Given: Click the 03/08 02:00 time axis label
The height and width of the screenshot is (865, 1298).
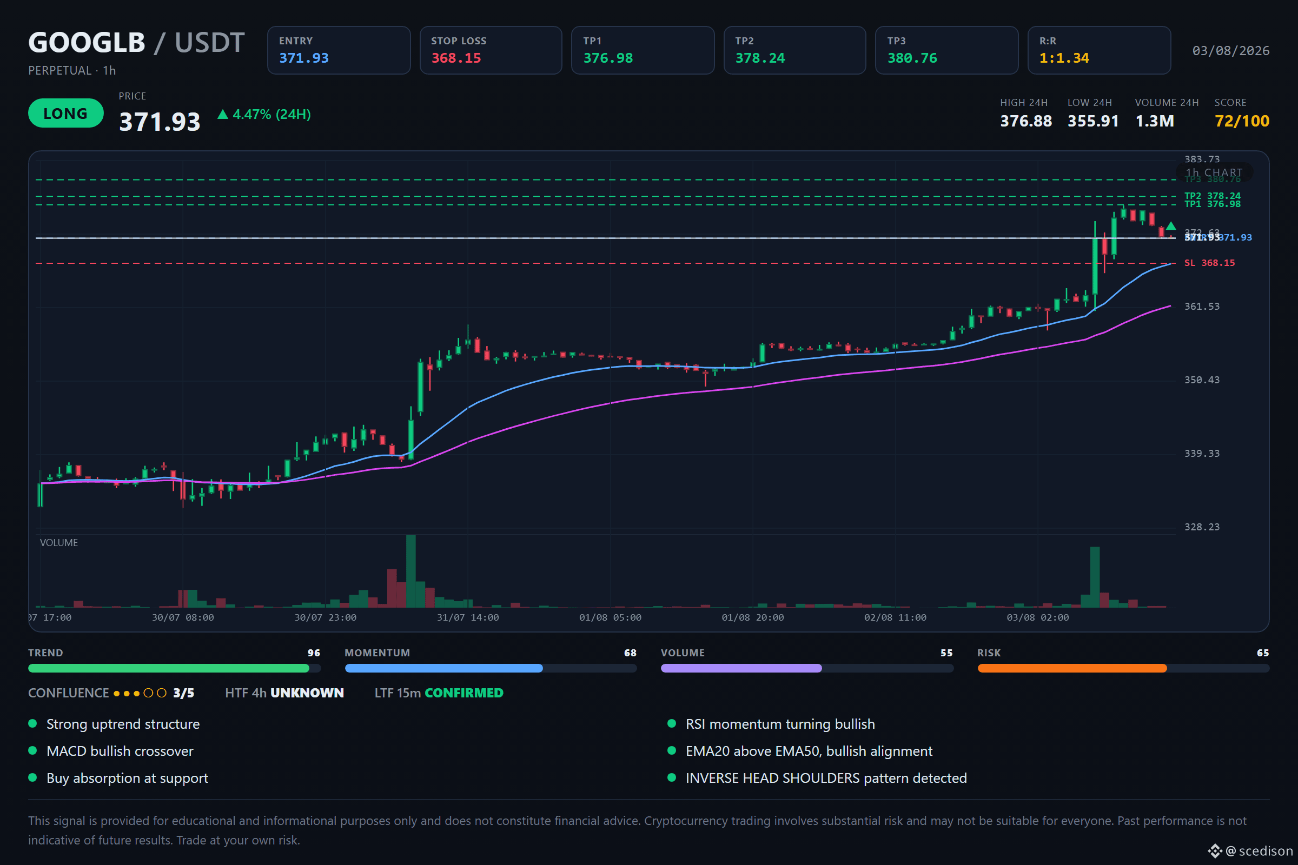Looking at the screenshot, I should 1037,617.
